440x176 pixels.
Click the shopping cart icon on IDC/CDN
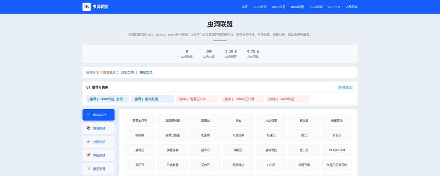pos(88,115)
